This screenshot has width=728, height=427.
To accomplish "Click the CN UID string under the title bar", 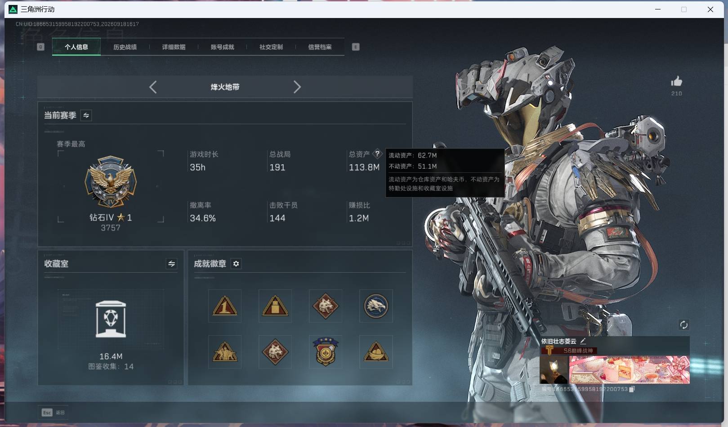I will [x=77, y=24].
